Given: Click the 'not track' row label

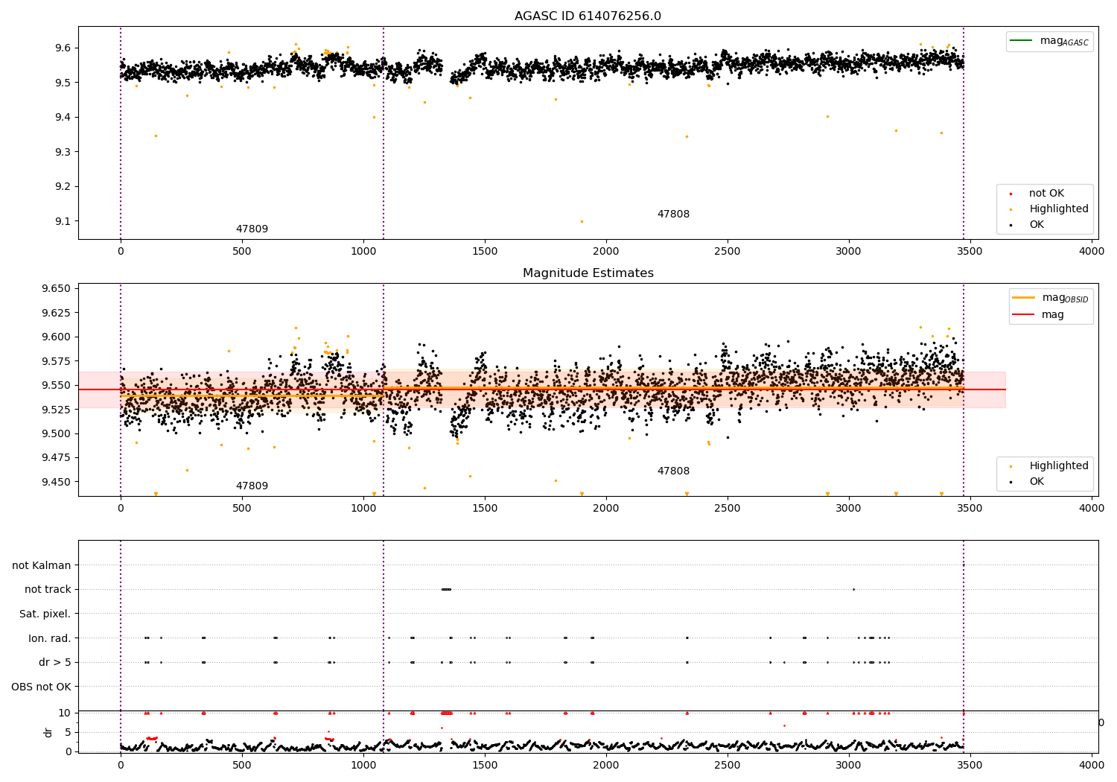Looking at the screenshot, I should 48,590.
